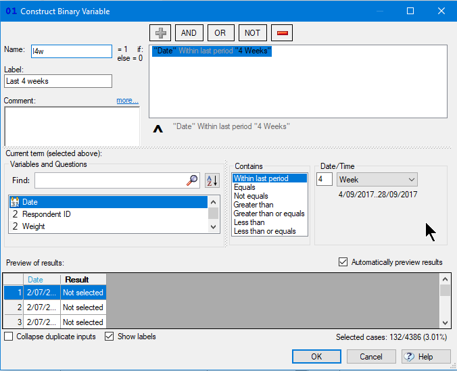This screenshot has height=371, width=457.
Task: Click the Label input field
Action: [58, 81]
